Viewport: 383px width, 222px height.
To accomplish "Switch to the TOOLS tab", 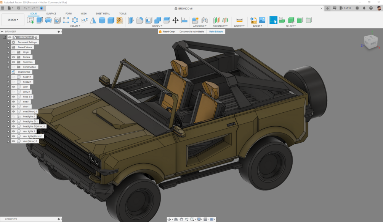I will coord(123,14).
